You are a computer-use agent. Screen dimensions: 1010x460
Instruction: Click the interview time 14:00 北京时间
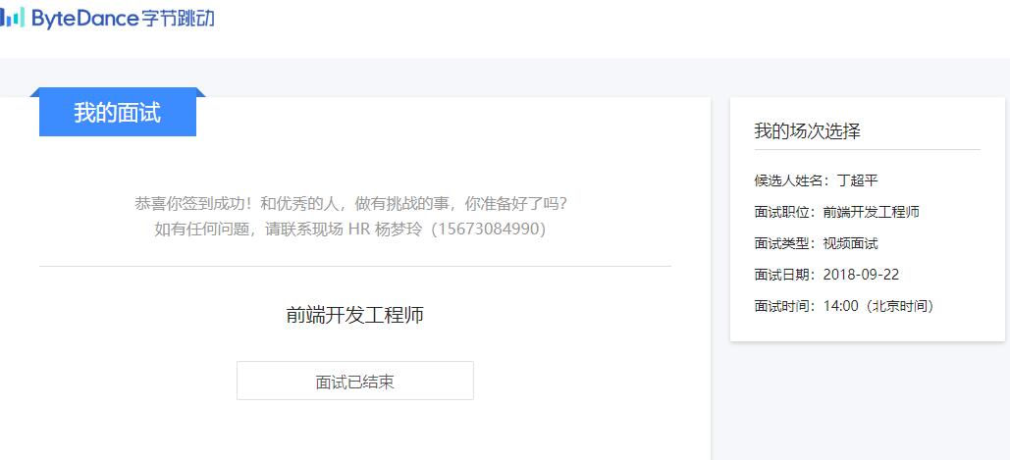pyautogui.click(x=878, y=307)
